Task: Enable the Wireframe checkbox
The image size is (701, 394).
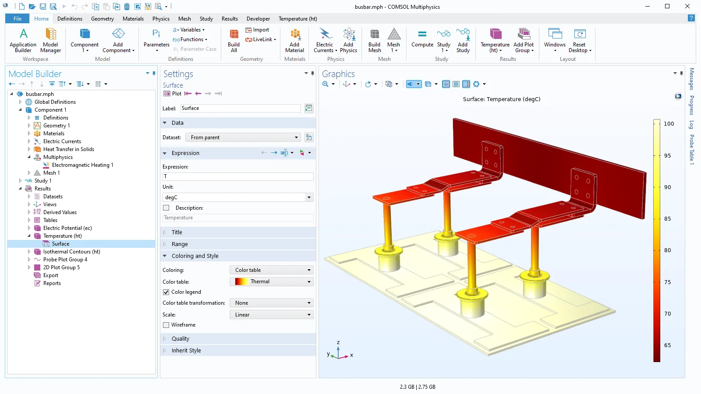Action: 166,325
